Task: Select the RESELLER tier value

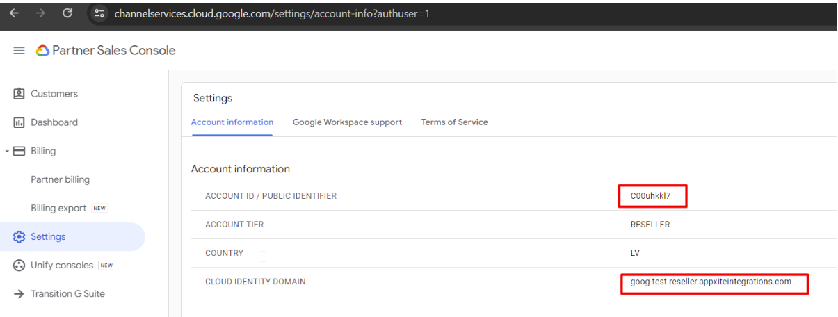Action: (650, 225)
